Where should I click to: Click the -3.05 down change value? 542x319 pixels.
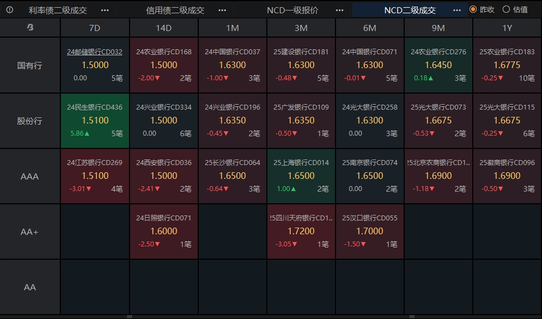coord(286,244)
